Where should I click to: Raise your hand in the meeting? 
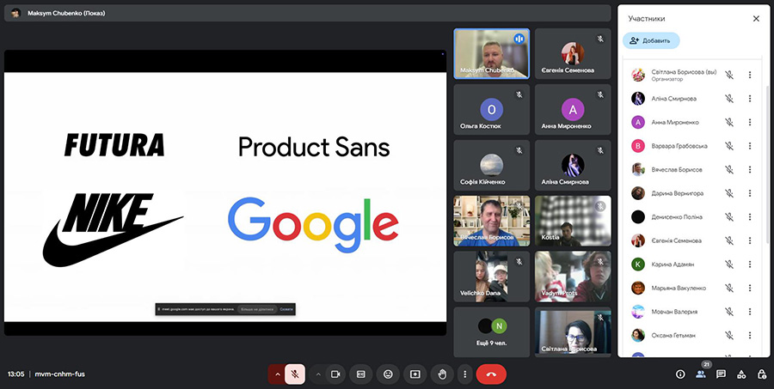pos(442,374)
